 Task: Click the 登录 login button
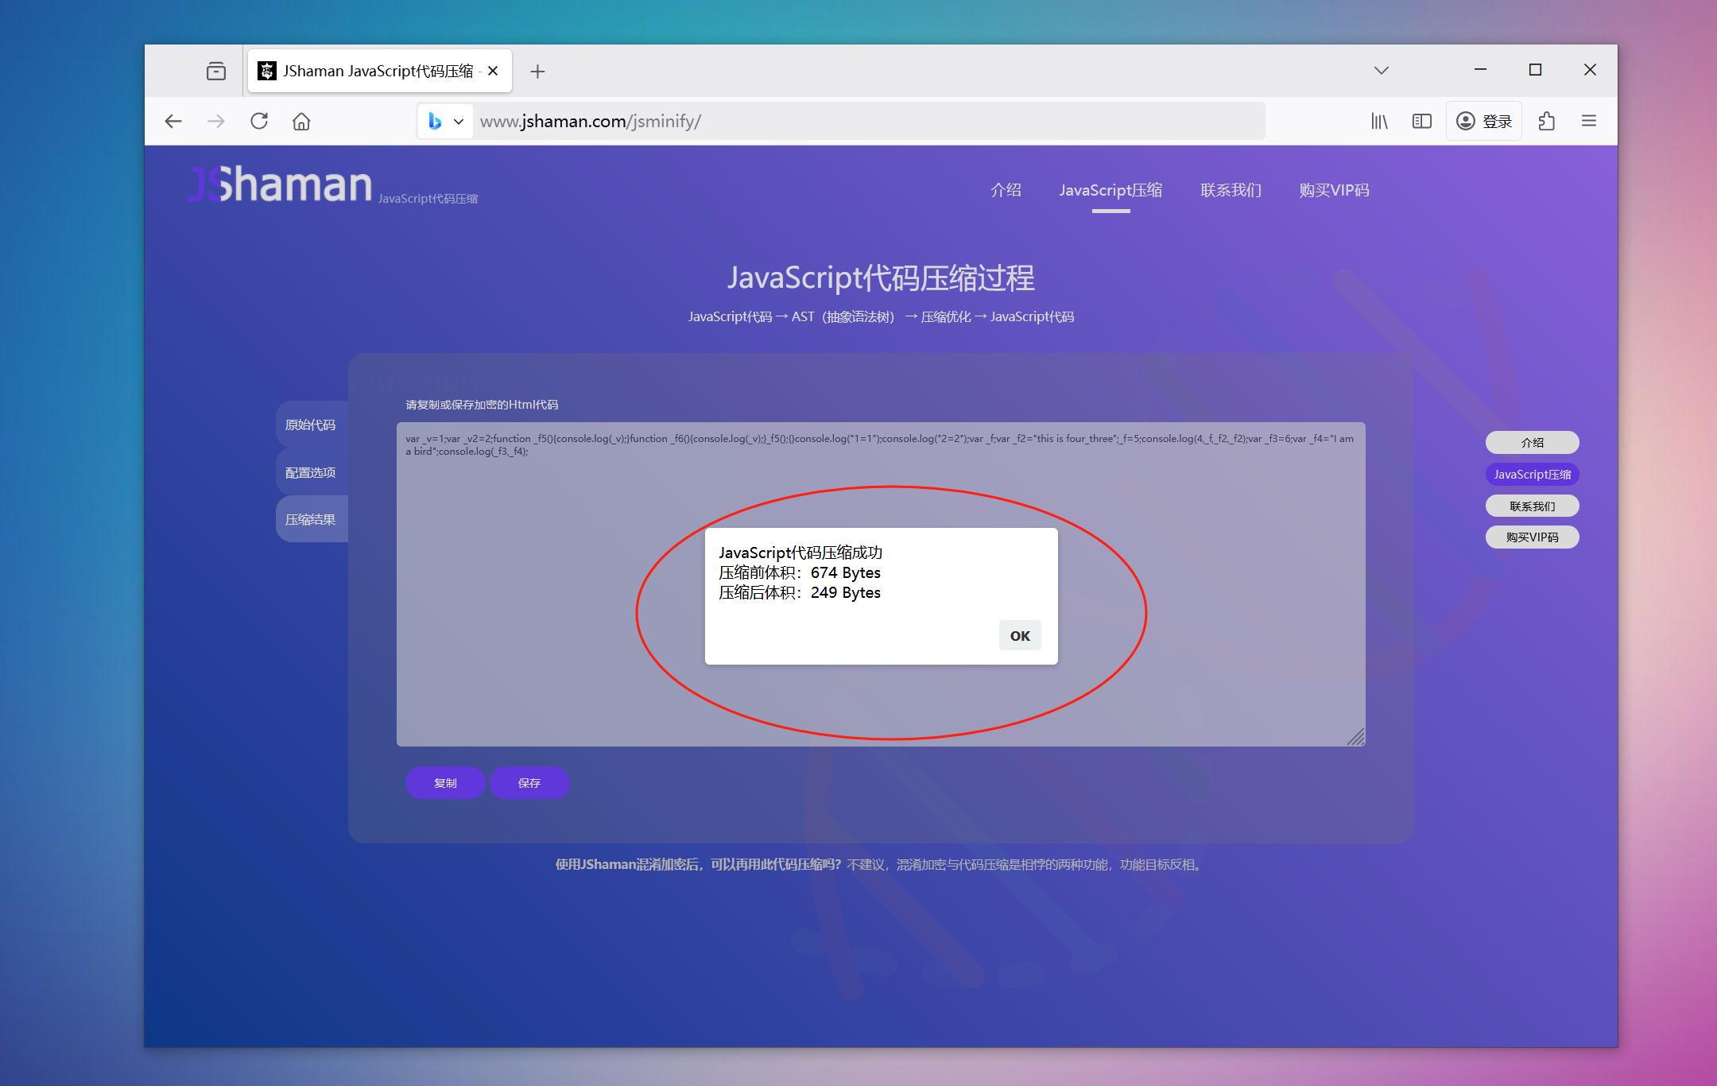click(1484, 121)
